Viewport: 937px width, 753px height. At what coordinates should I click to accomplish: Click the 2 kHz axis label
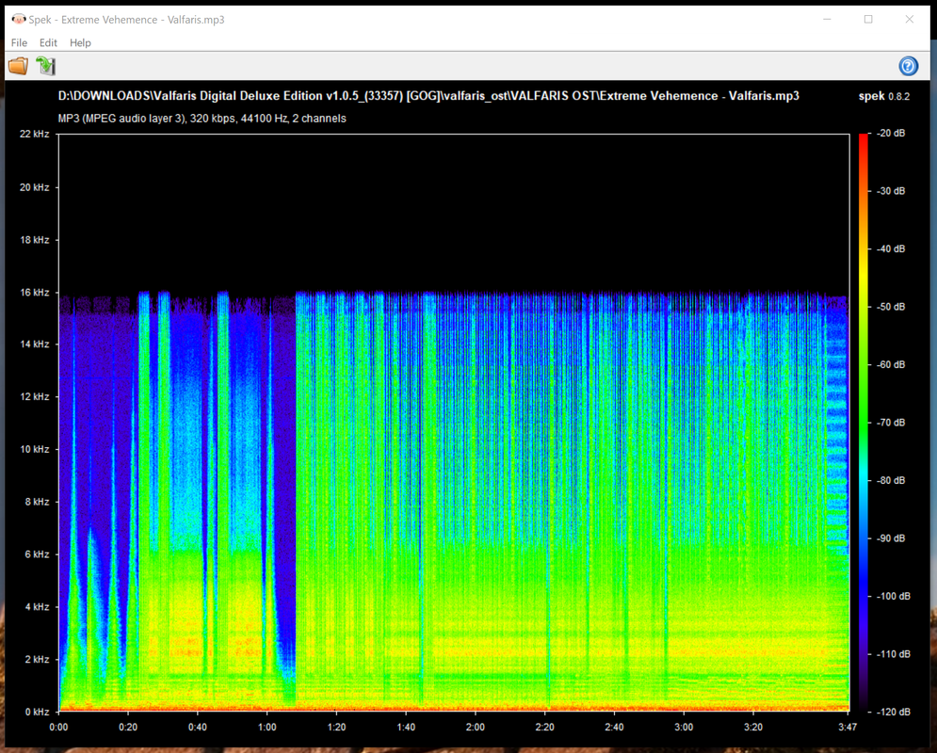(x=37, y=659)
